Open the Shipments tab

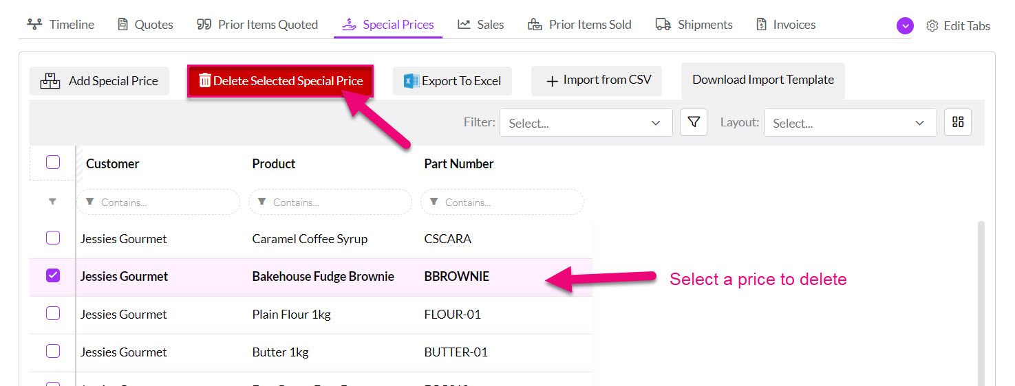pyautogui.click(x=694, y=25)
